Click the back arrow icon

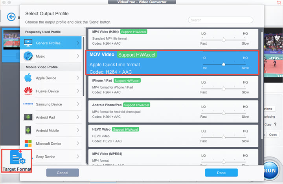pyautogui.click(x=11, y=17)
